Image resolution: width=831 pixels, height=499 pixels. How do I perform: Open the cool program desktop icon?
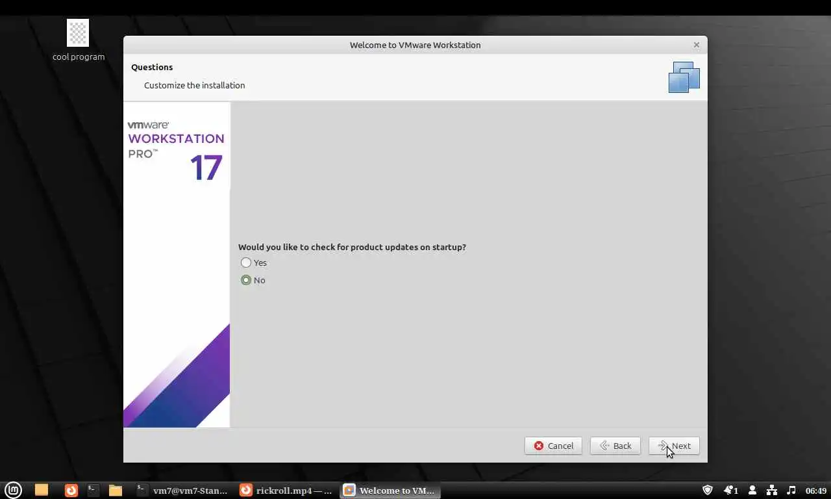78,40
